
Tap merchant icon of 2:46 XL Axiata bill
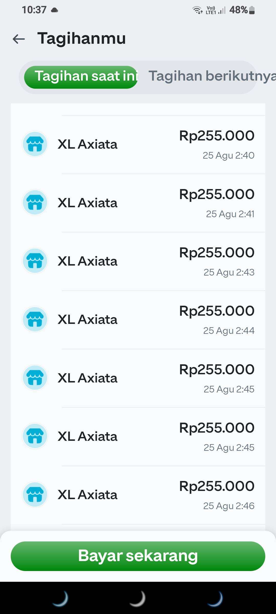point(35,494)
